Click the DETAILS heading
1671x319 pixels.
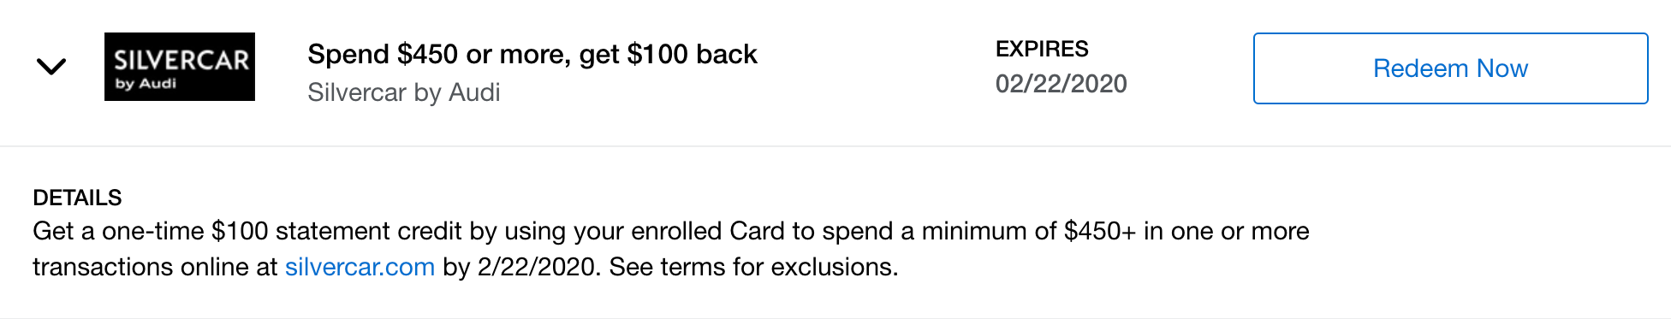click(77, 198)
